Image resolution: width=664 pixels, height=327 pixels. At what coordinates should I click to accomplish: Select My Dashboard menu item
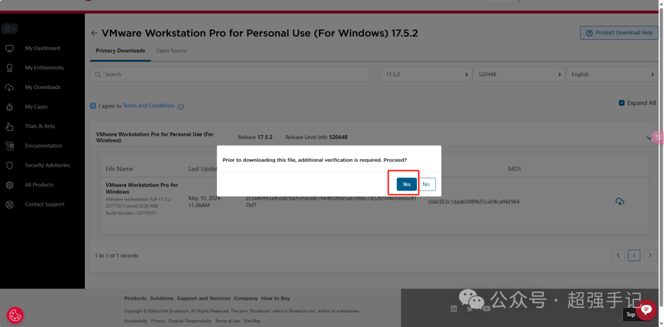coord(42,49)
